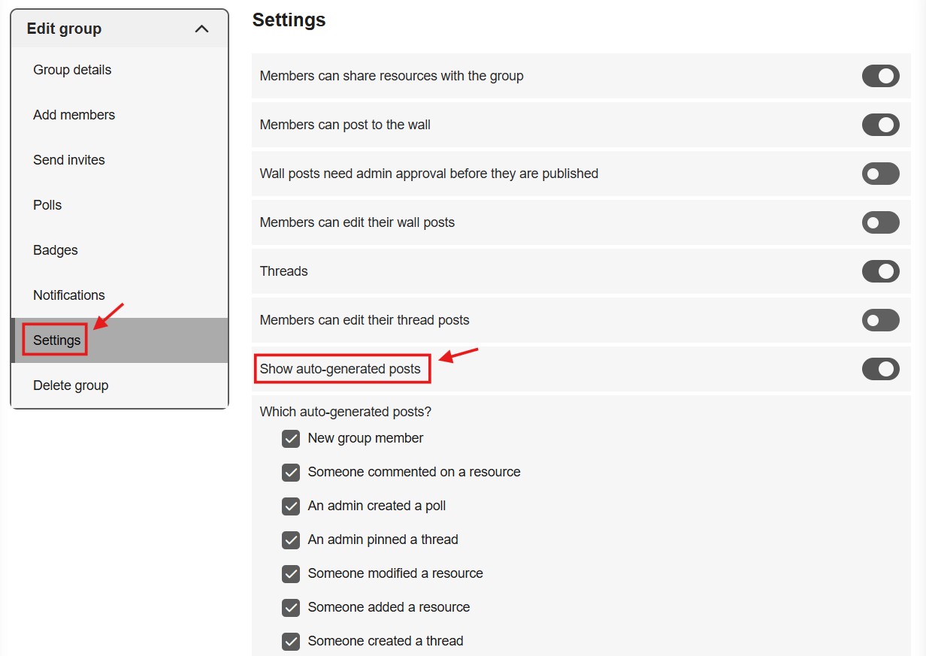The height and width of the screenshot is (656, 926).
Task: Open Polls in Edit group menu
Action: (47, 205)
